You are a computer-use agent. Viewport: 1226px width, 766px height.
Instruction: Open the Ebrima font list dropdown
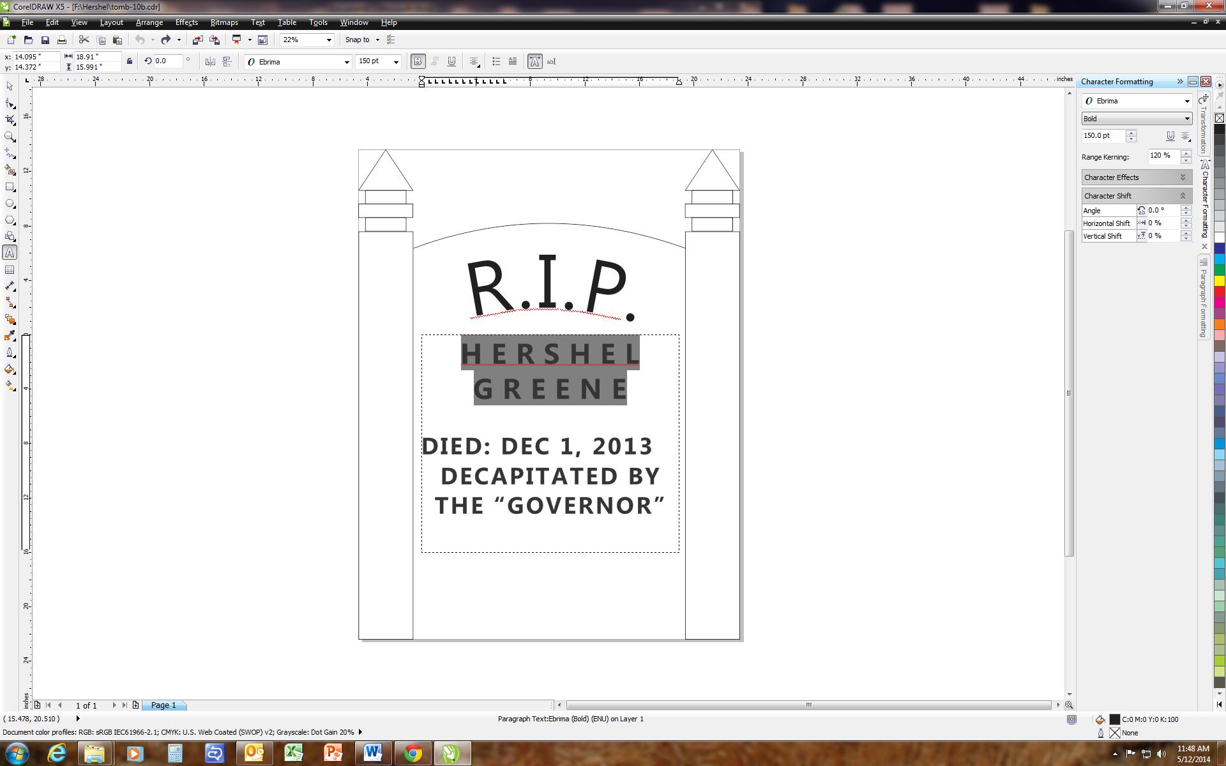tap(347, 61)
